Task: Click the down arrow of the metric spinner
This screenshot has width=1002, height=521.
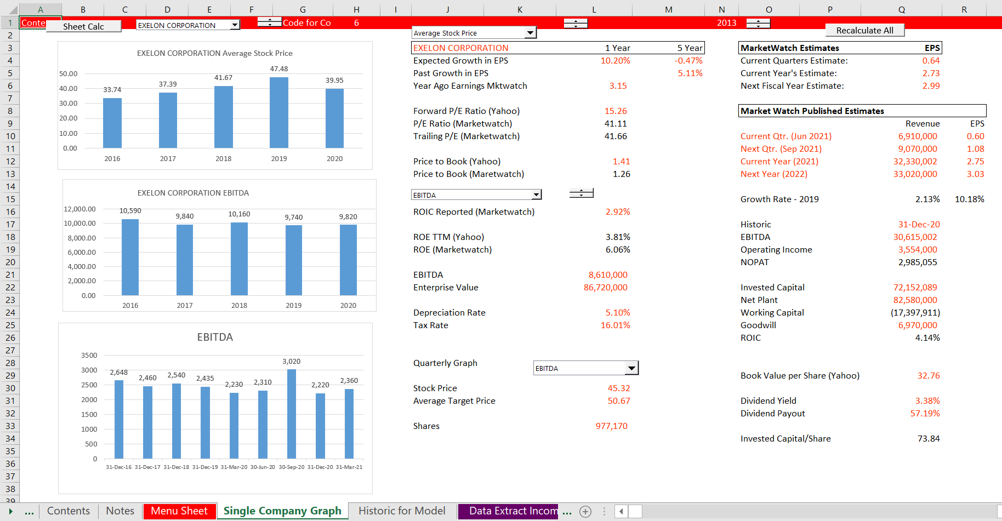Action: coord(576,26)
